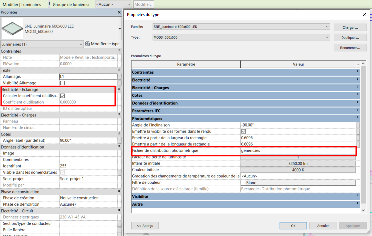Disable Calculer le coefficient d'utilisation
This screenshot has width=372, height=236.
(x=63, y=96)
